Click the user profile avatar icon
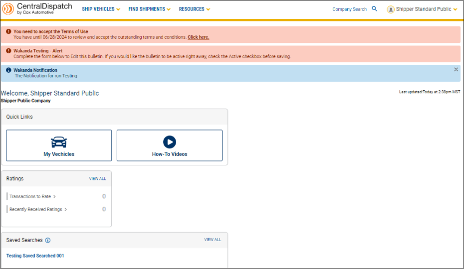 [391, 9]
